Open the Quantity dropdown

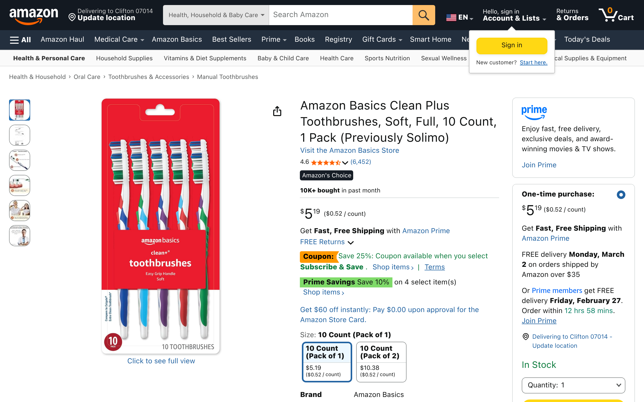click(573, 385)
